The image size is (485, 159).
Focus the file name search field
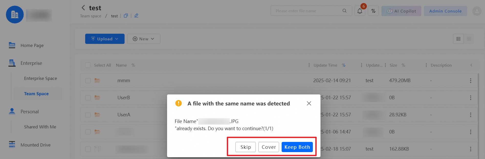pos(307,11)
